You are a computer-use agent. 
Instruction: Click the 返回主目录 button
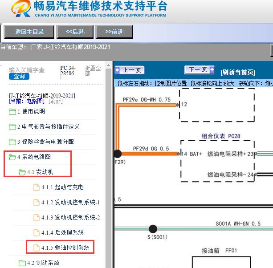29,32
